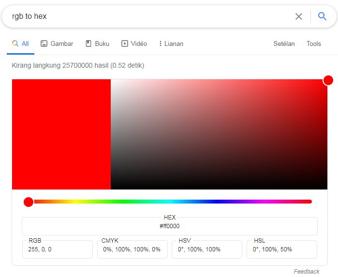338x277 pixels.
Task: Open the Tools option
Action: pyautogui.click(x=314, y=44)
